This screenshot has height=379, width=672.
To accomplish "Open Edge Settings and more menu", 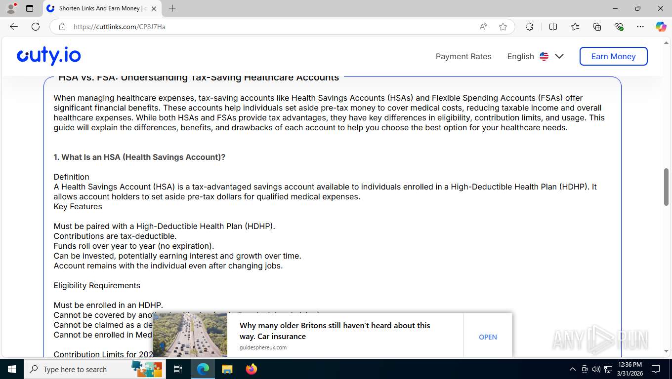I will pyautogui.click(x=640, y=27).
